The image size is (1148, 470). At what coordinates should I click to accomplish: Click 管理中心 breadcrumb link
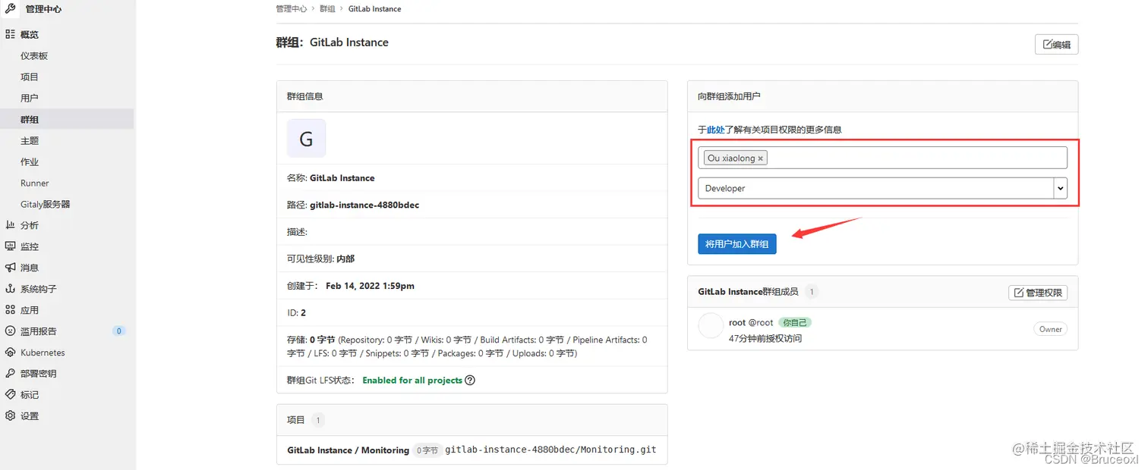click(292, 9)
